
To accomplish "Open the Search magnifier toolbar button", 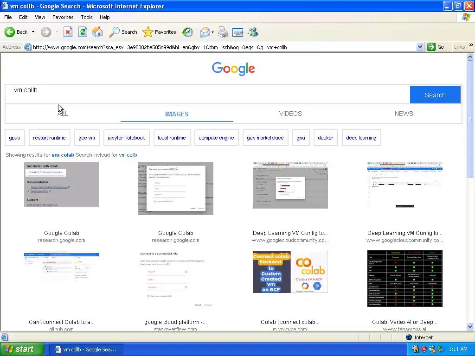I will 123,32.
